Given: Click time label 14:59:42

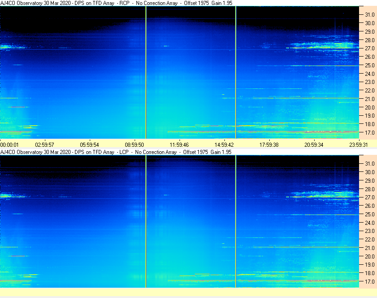Looking at the screenshot, I should pos(224,145).
